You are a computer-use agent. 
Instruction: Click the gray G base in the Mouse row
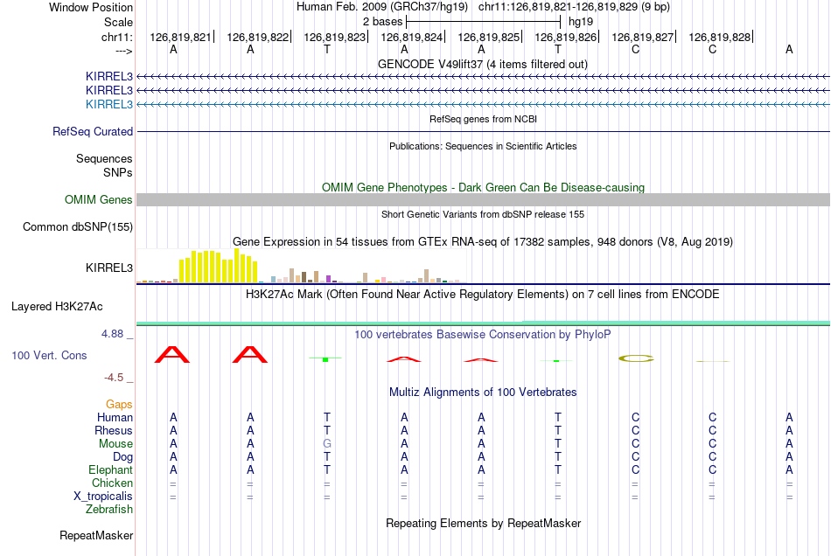pyautogui.click(x=327, y=444)
